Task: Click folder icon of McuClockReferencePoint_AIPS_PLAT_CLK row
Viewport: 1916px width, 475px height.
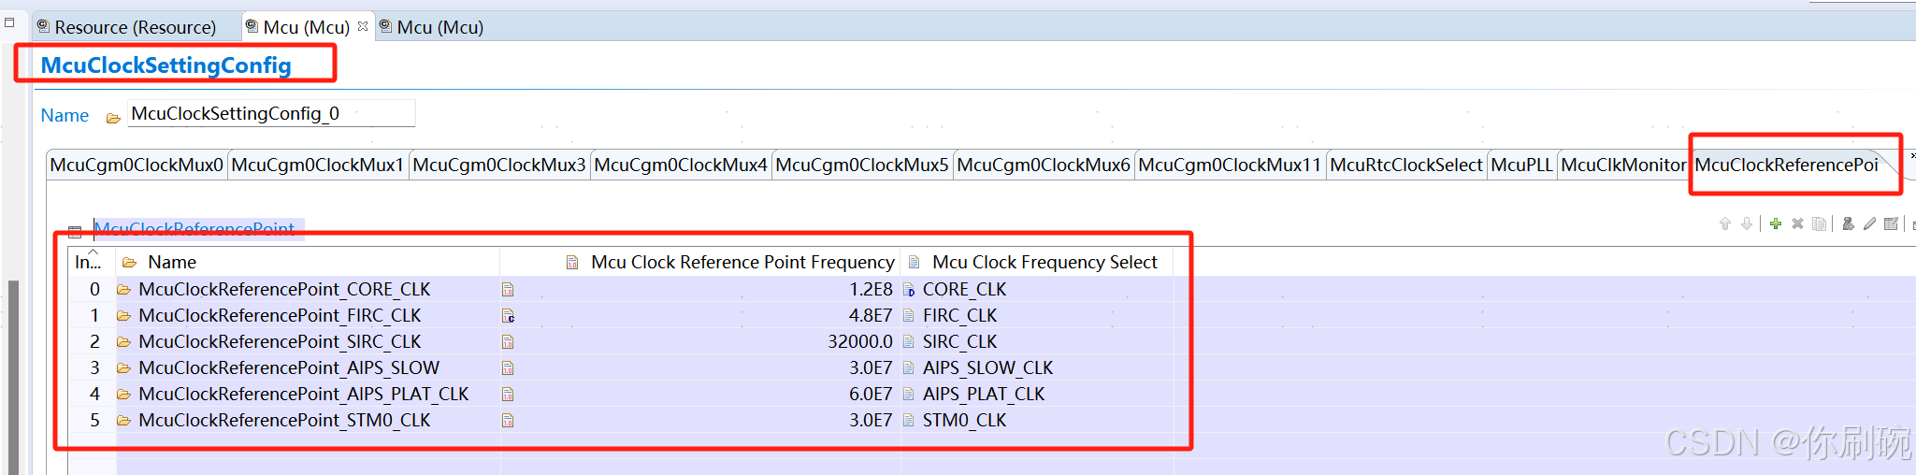Action: pos(123,395)
